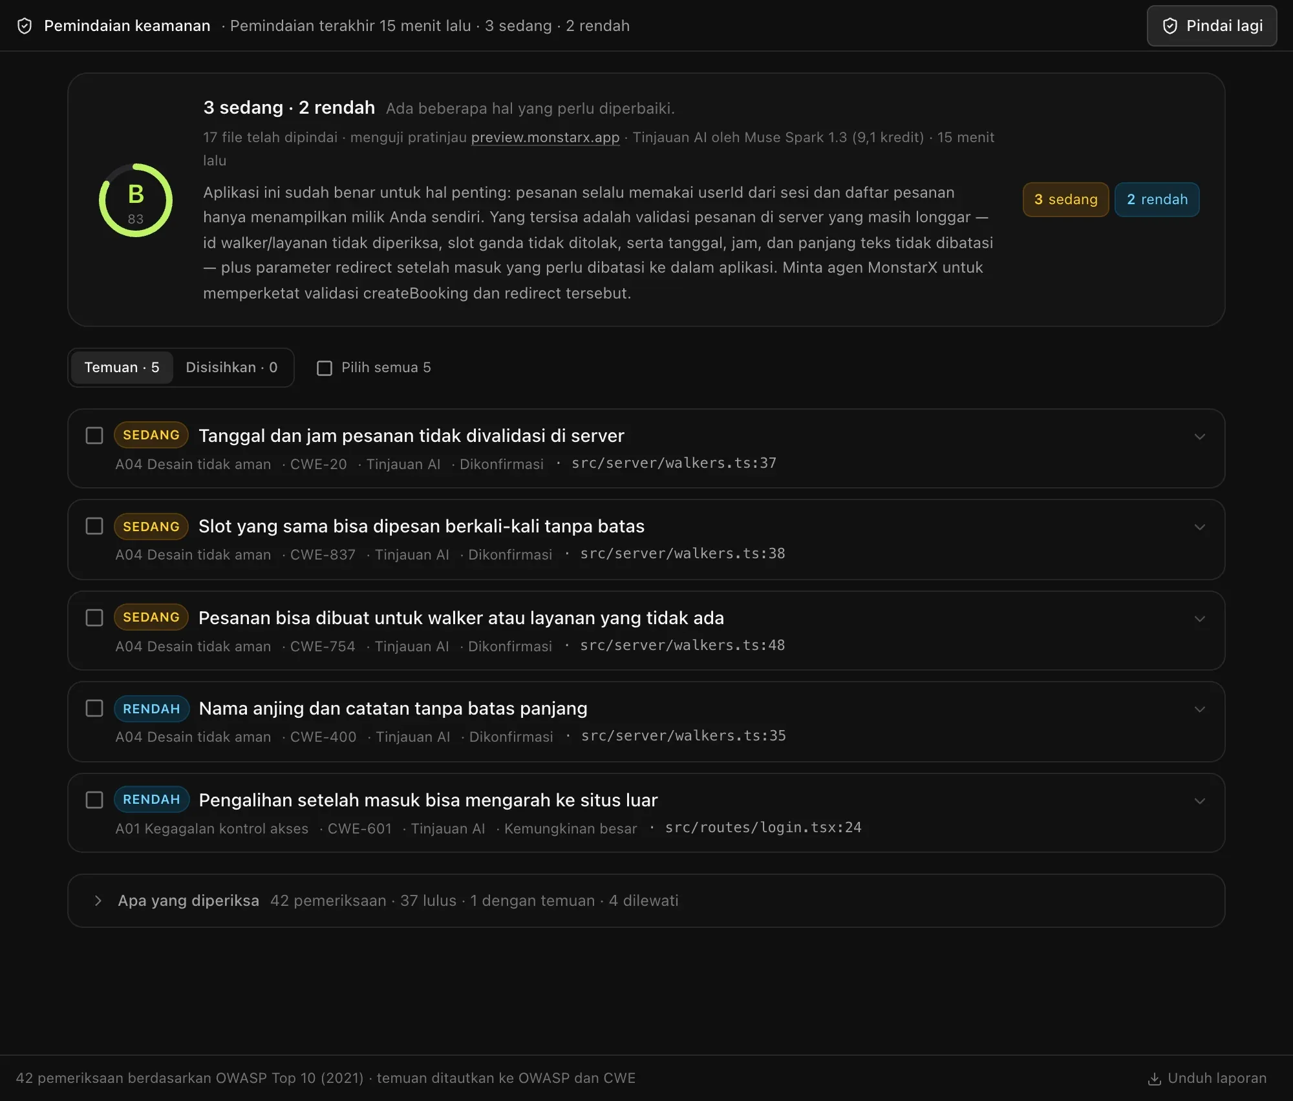Click the B 83 score ring

[x=136, y=200]
